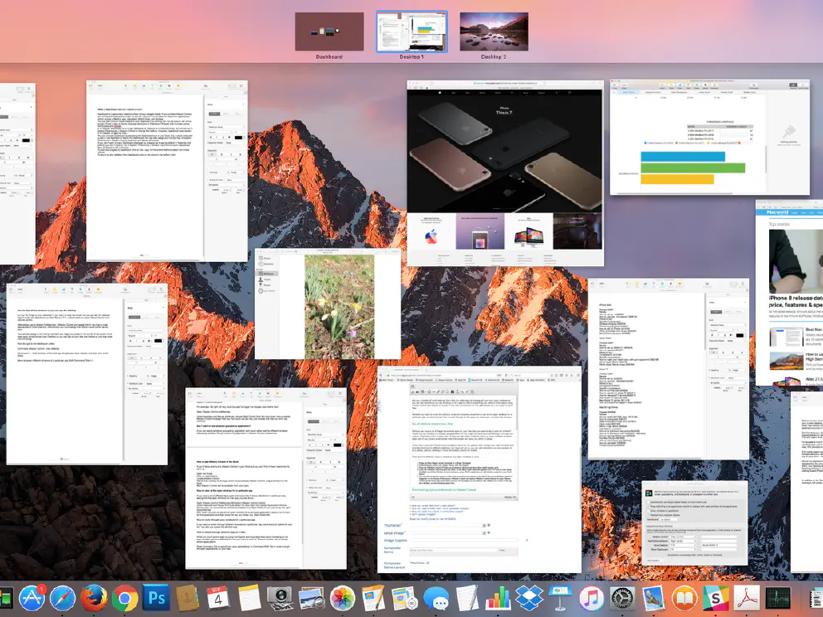Open the Contacts dock icon
823x617 pixels.
tap(187, 598)
